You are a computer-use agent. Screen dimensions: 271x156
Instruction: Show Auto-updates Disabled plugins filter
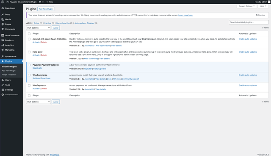coord(84,23)
